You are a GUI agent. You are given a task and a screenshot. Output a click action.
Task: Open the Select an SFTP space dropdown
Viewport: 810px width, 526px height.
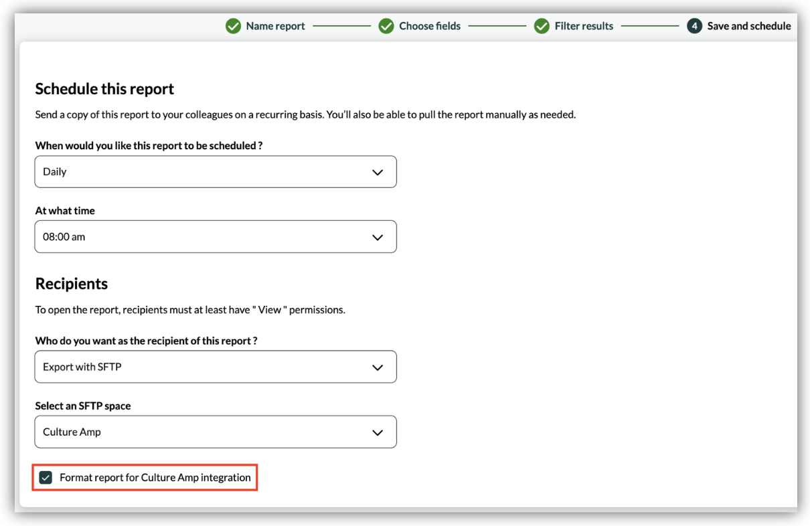215,432
